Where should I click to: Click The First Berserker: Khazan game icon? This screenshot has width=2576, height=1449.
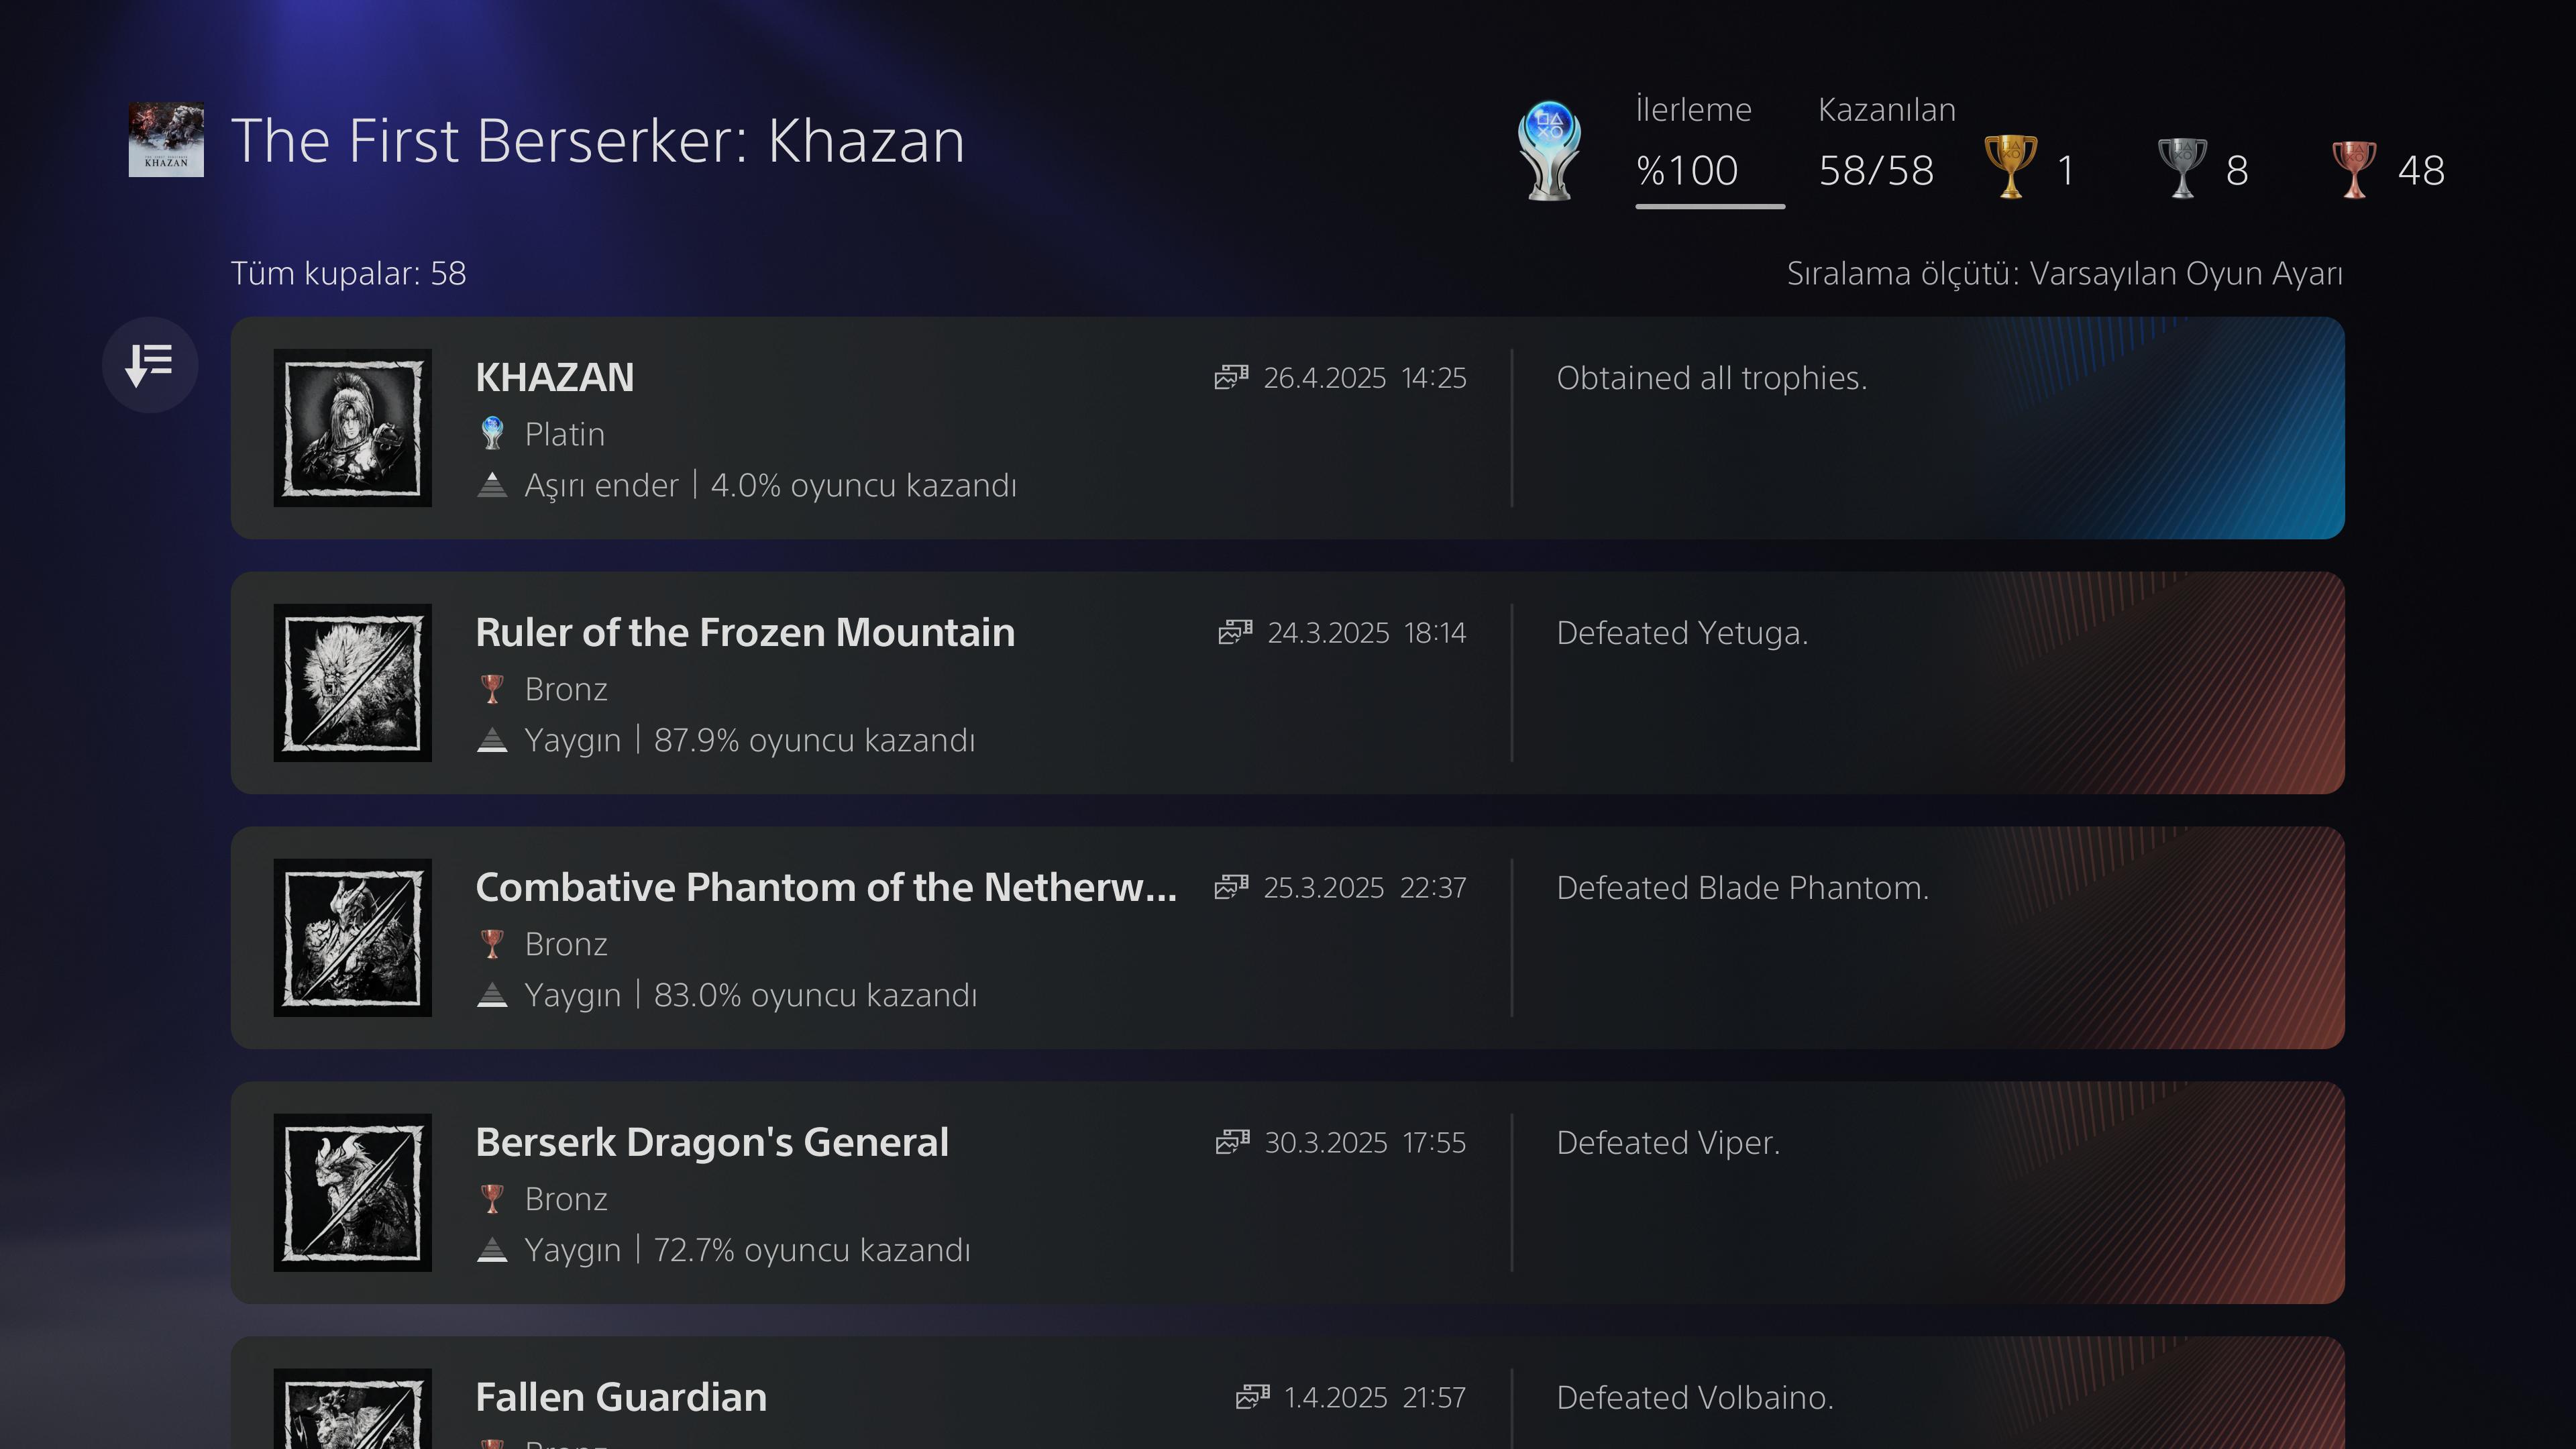166,140
